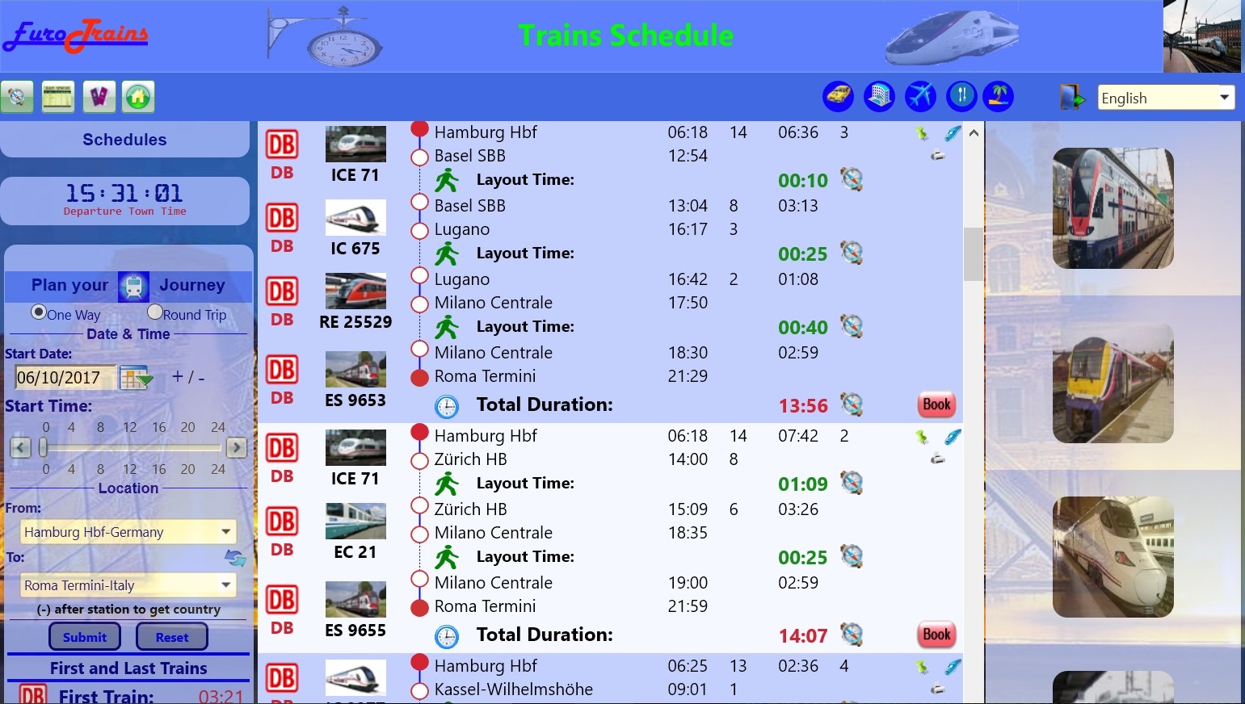Open the timetable board toolbar icon
Screen dimensions: 1245x704
pyautogui.click(x=58, y=97)
